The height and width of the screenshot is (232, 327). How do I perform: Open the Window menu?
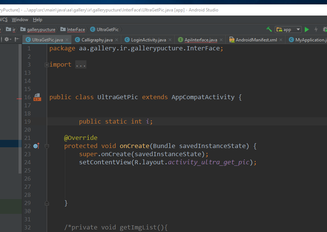tap(20, 20)
